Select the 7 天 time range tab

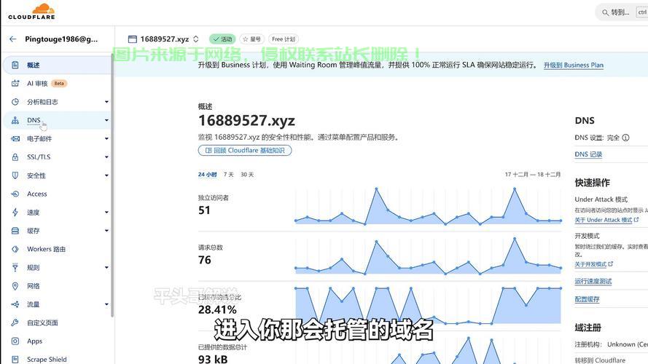(228, 175)
